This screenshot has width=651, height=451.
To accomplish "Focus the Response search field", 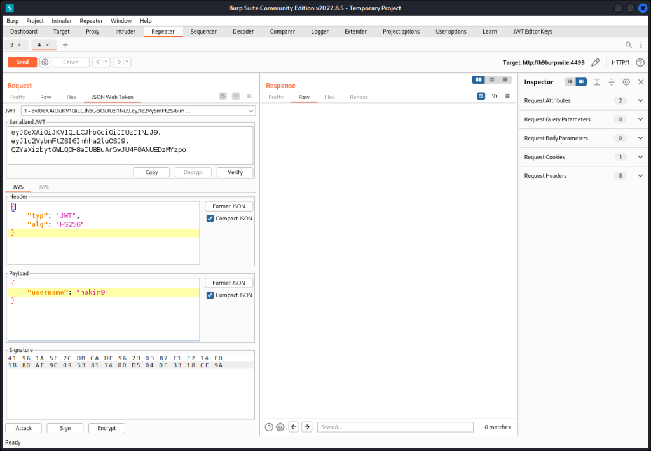I will coord(395,427).
